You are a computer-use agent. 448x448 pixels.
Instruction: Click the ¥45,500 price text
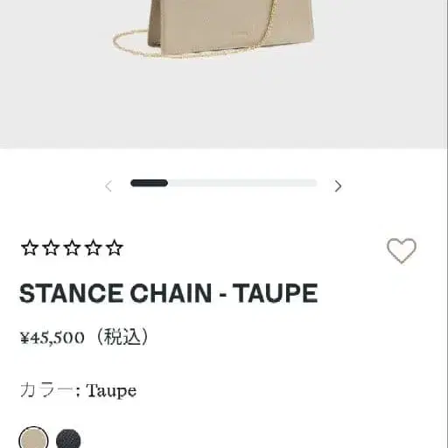(52, 338)
